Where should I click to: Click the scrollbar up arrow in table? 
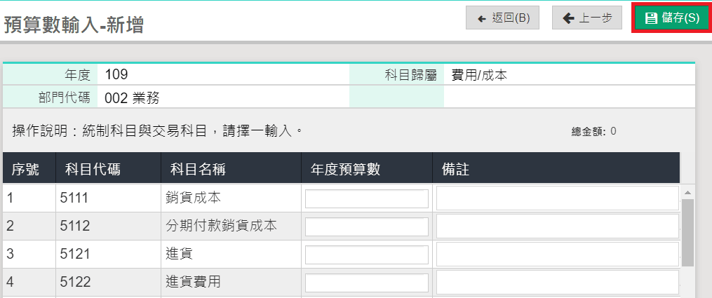687,192
